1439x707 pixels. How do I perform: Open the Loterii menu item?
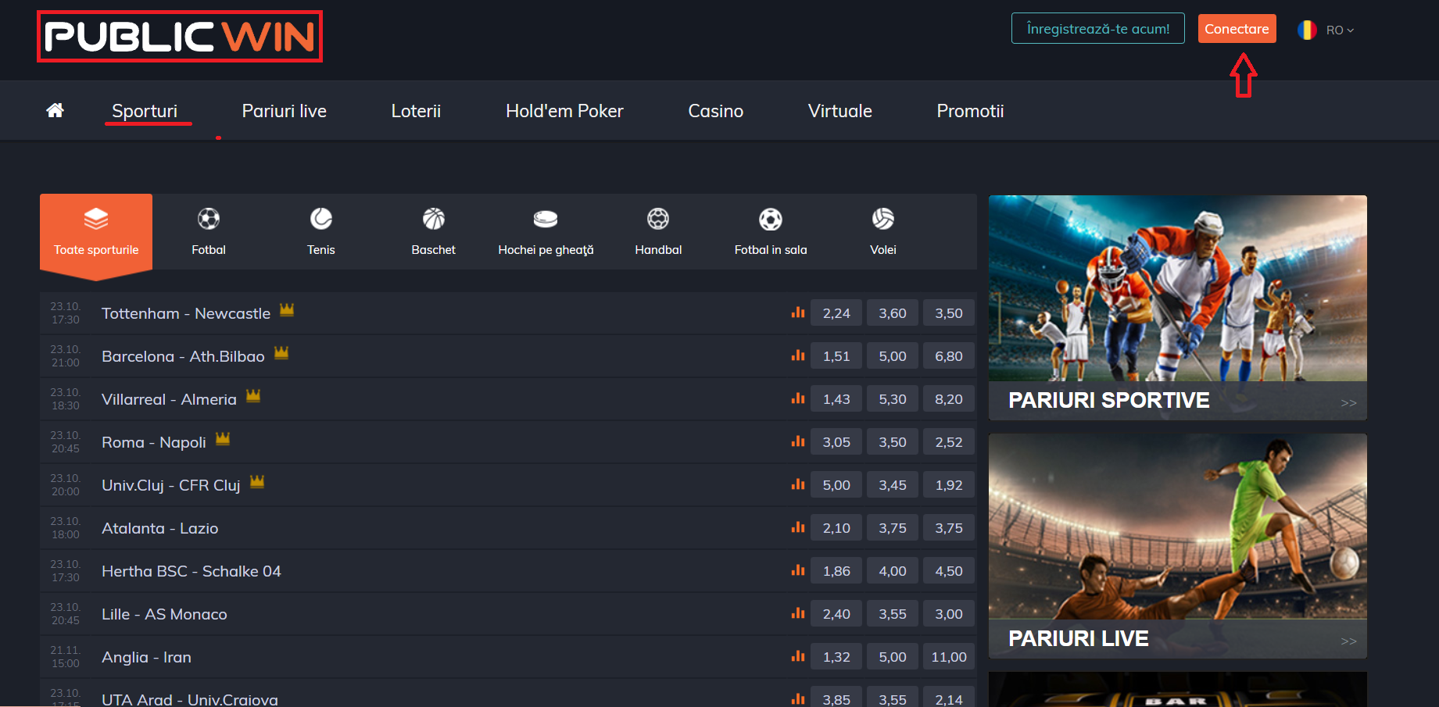coord(416,111)
